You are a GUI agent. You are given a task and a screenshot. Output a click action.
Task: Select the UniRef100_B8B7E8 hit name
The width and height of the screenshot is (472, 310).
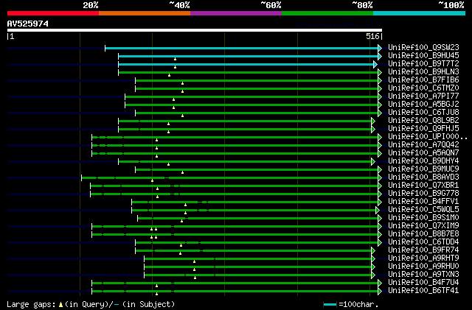click(423, 234)
